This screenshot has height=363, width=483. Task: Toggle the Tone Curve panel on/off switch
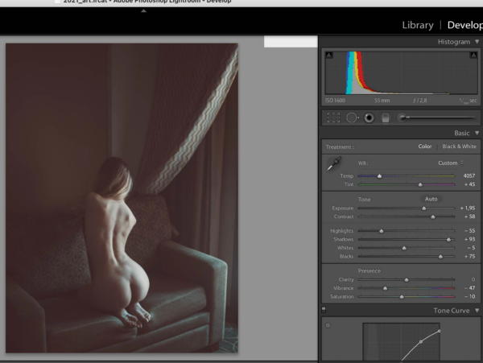coord(324,310)
